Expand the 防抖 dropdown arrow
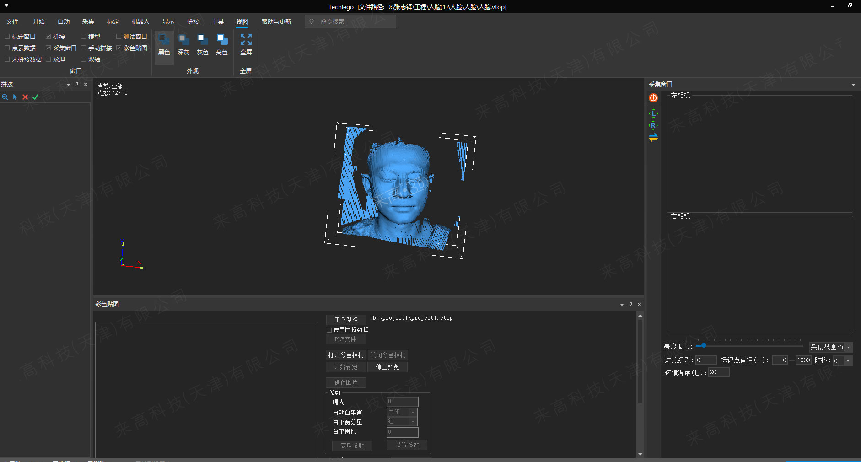The image size is (861, 462). coord(848,361)
